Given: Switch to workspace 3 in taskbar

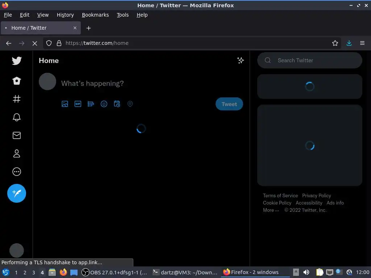Looking at the screenshot, I should click(x=34, y=273).
